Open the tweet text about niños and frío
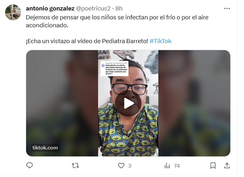Viewport: 244px width, 177px height. point(117,21)
